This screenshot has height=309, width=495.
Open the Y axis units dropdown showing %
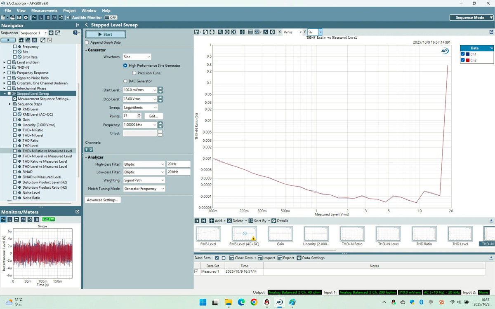(320, 32)
